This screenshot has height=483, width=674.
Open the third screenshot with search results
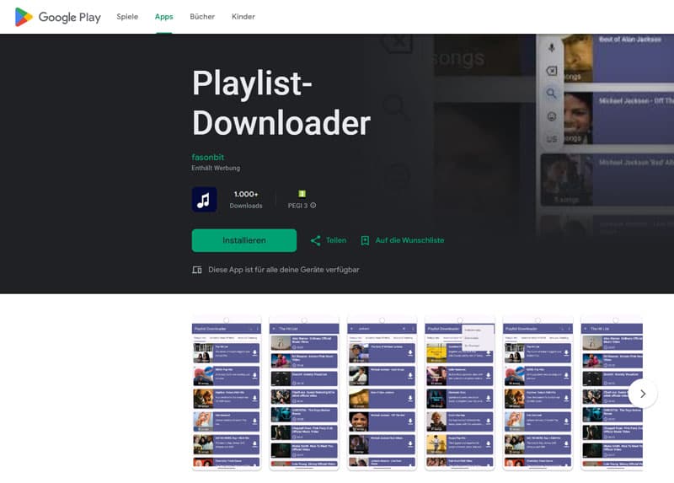click(x=382, y=394)
